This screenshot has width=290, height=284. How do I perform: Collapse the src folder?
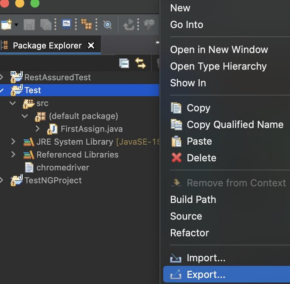pos(13,103)
